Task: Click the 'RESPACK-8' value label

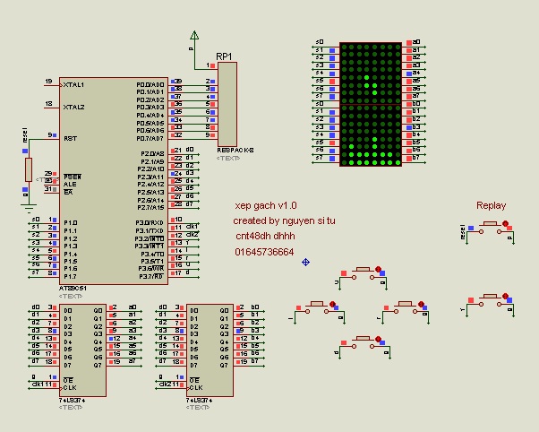Action: pos(235,151)
